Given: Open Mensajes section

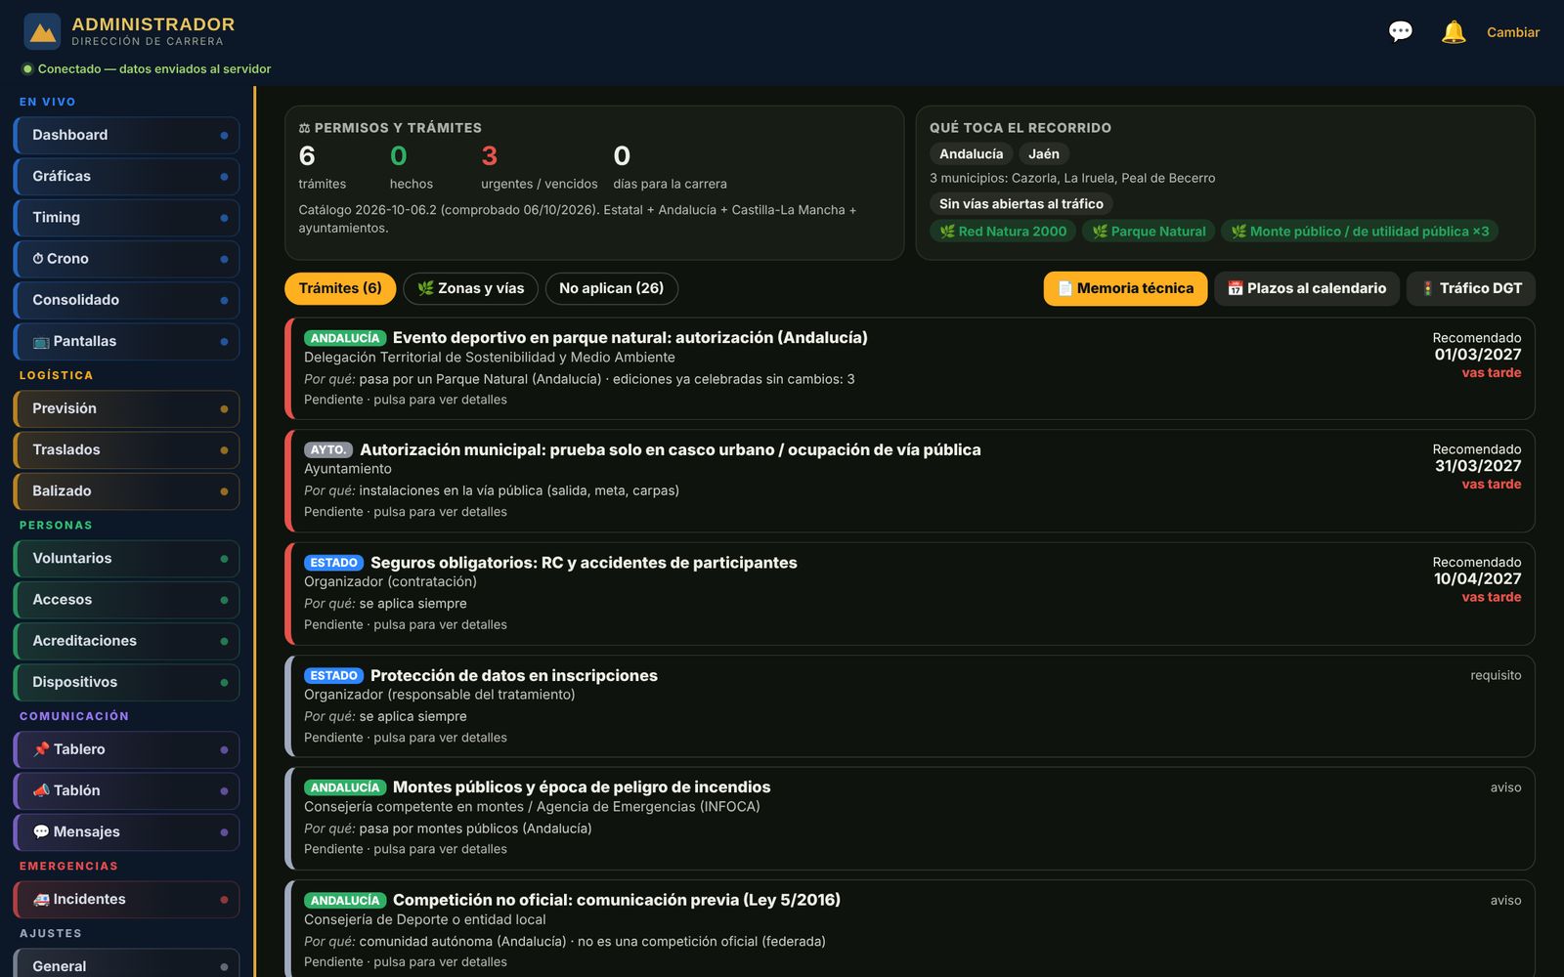Looking at the screenshot, I should 126,832.
